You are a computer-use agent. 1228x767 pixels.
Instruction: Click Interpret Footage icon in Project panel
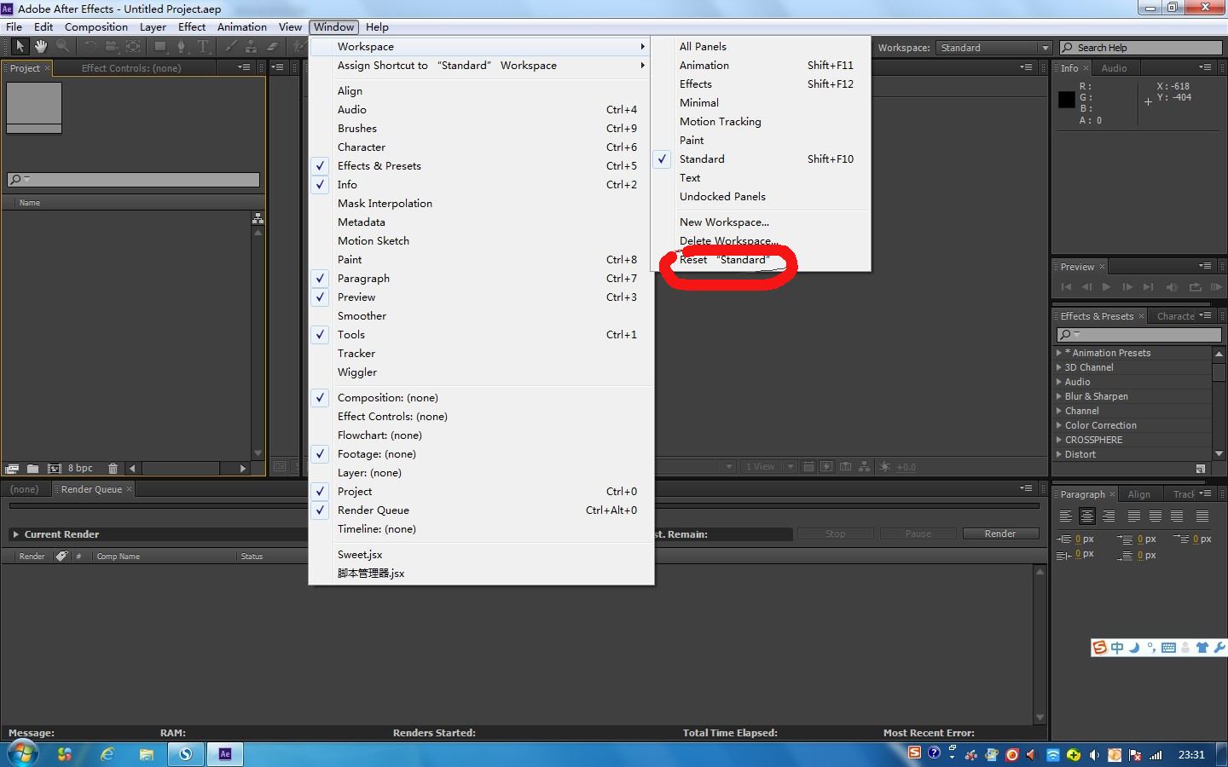point(12,469)
